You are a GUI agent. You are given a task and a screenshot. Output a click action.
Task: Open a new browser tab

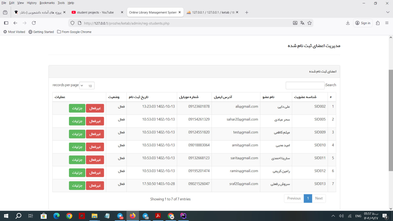point(247,13)
